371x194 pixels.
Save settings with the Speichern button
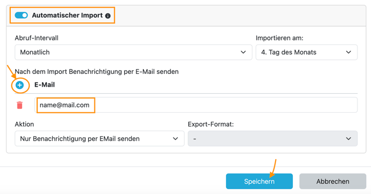click(x=259, y=182)
